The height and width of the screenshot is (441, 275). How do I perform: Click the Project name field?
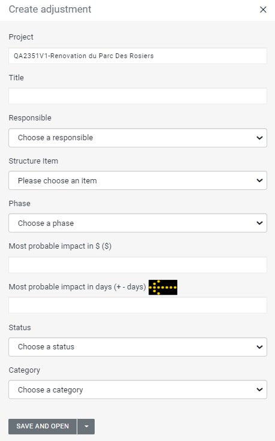tap(138, 56)
